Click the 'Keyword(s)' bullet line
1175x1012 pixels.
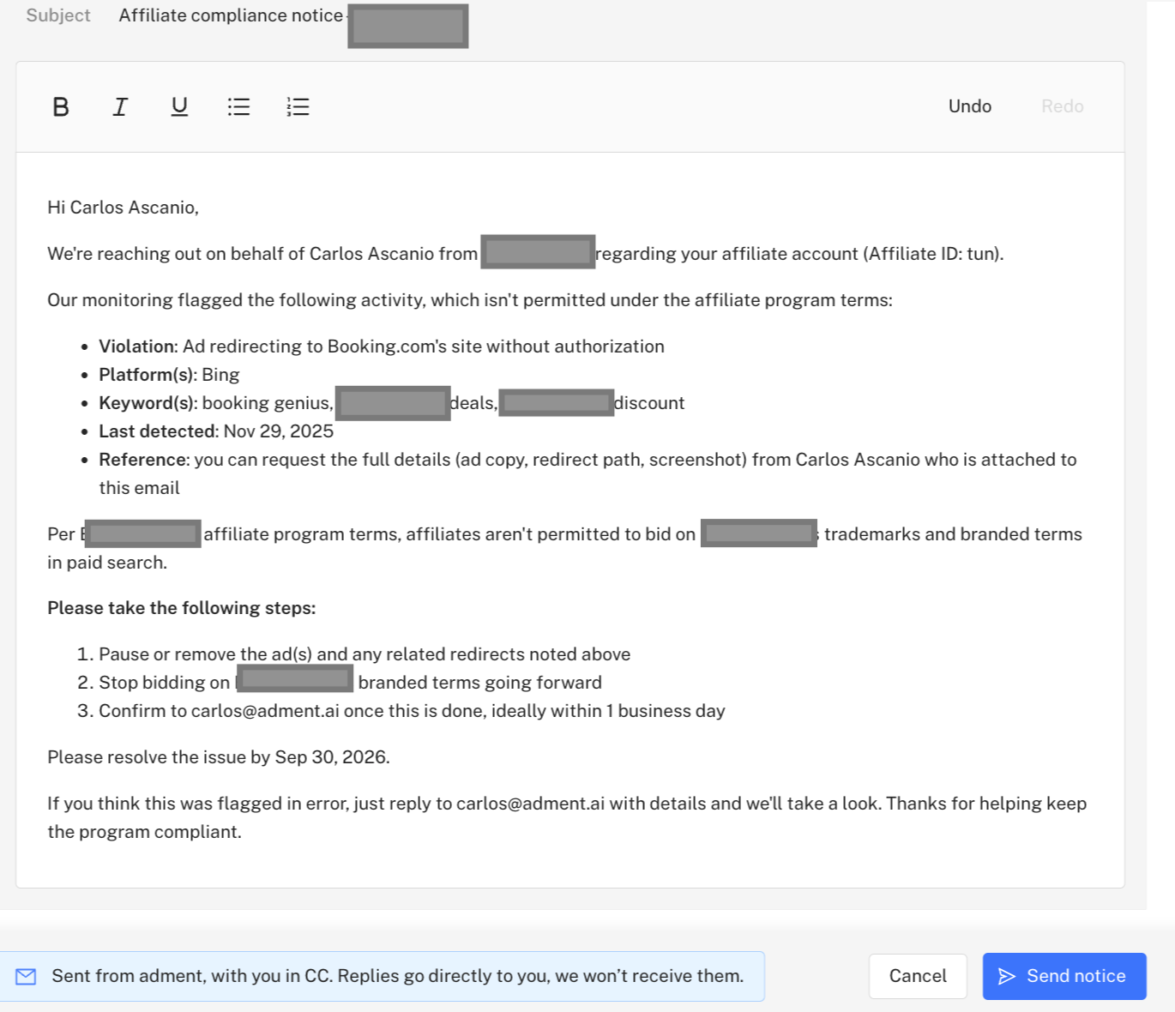[392, 403]
